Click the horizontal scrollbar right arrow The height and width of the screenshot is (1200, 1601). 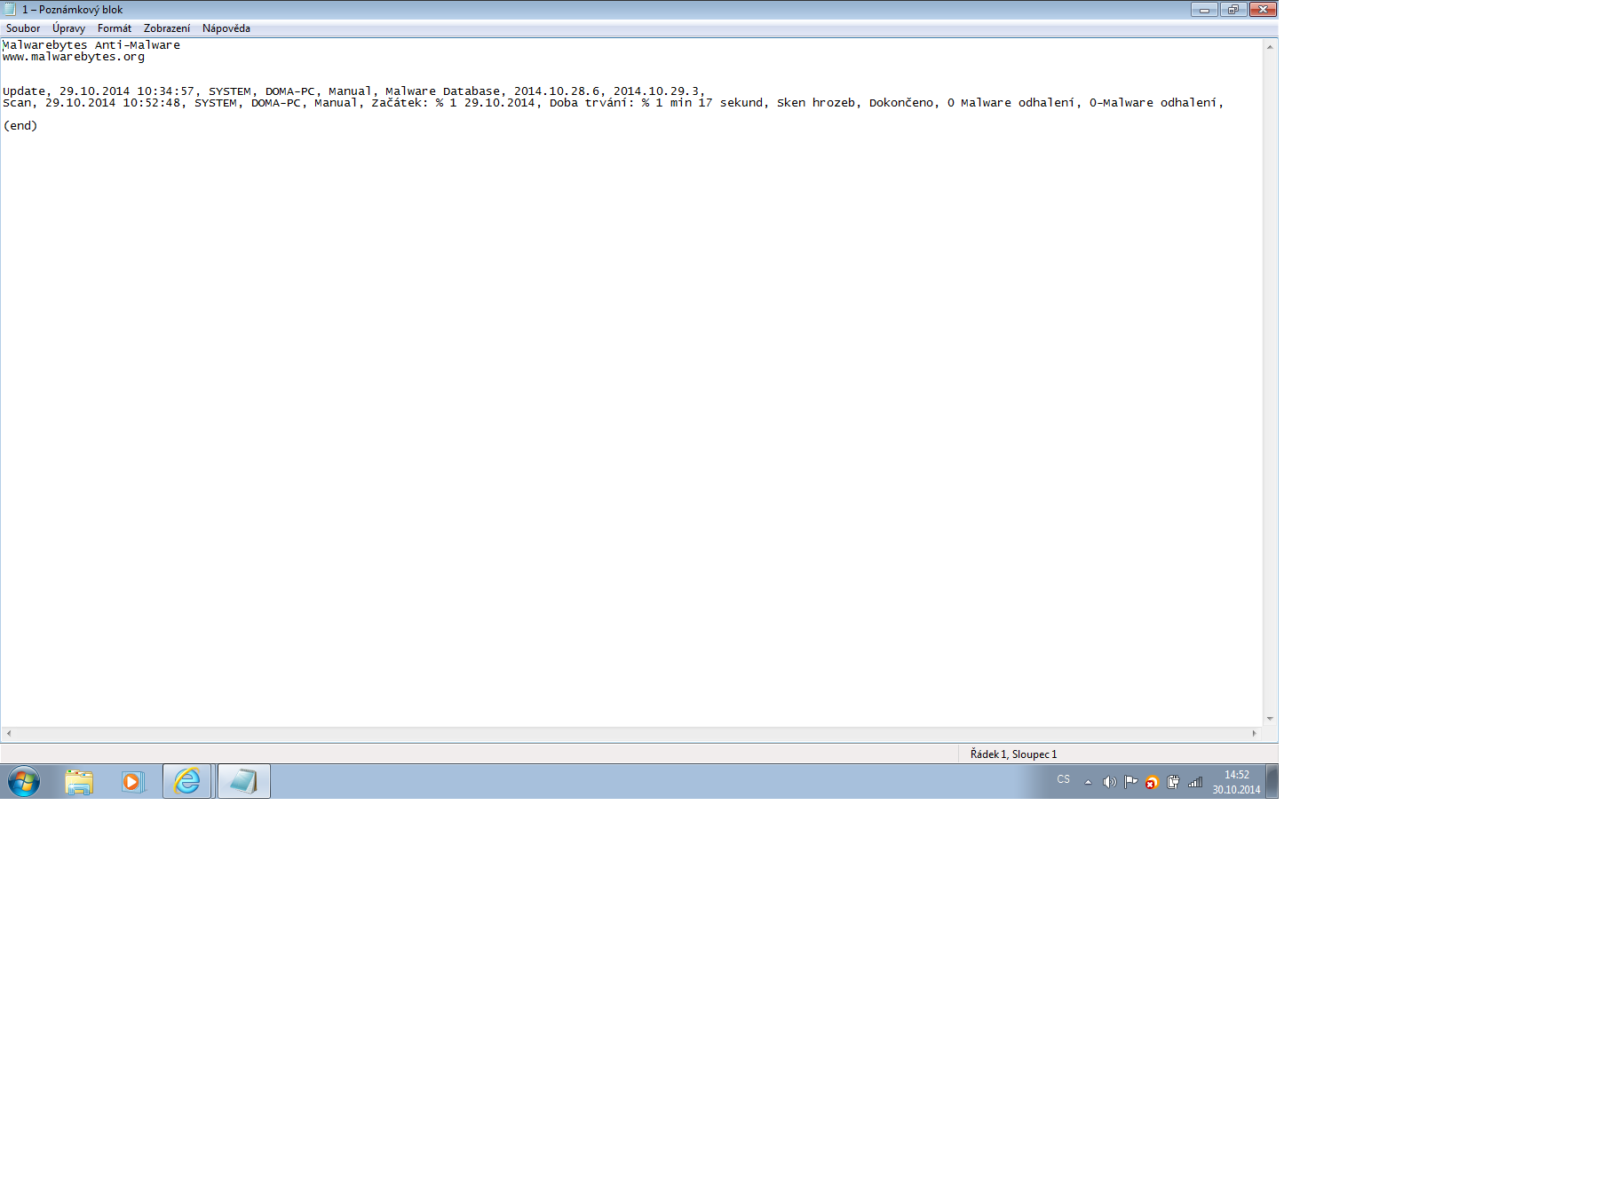coord(1255,733)
